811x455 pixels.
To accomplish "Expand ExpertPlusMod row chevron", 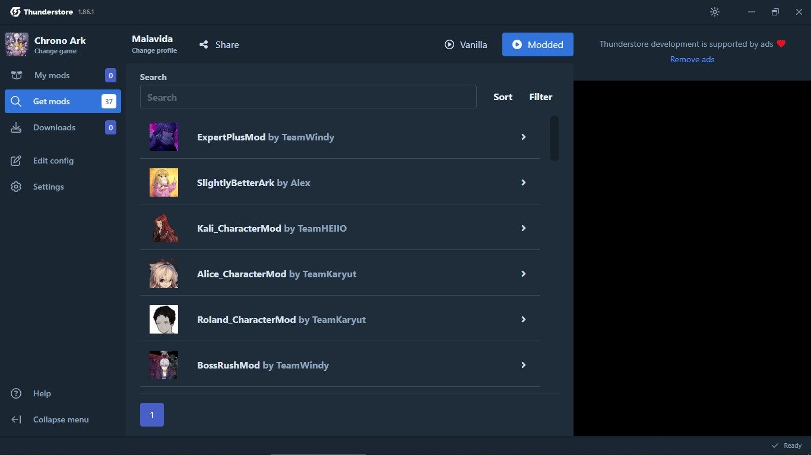I will 524,137.
